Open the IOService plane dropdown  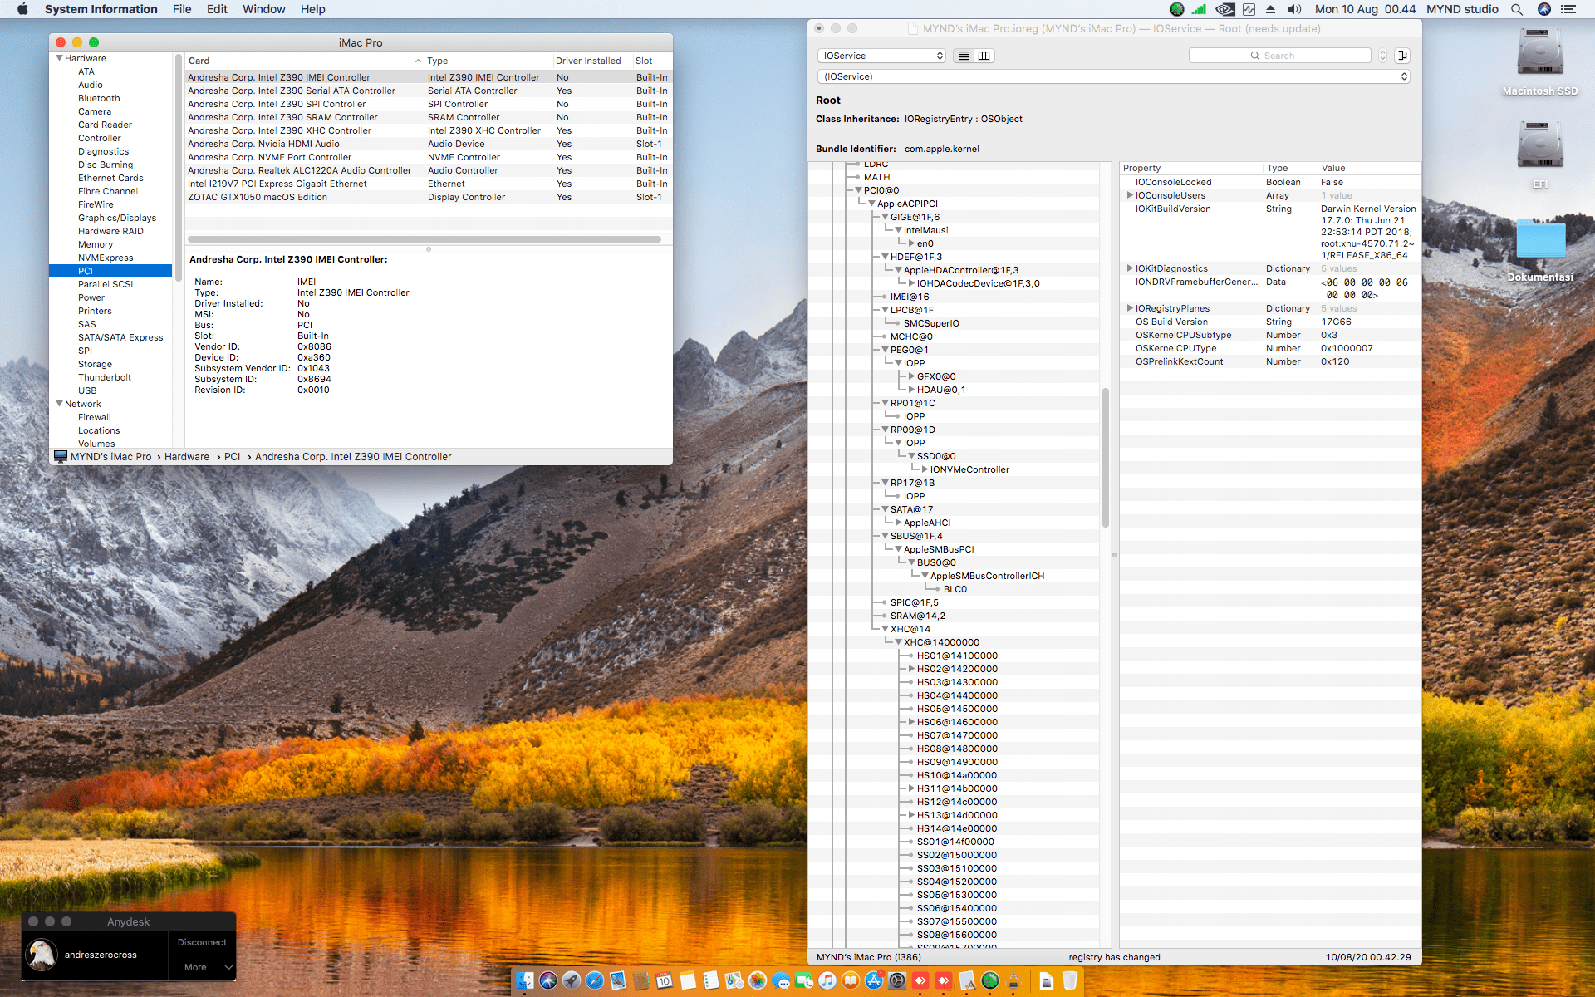click(x=882, y=56)
